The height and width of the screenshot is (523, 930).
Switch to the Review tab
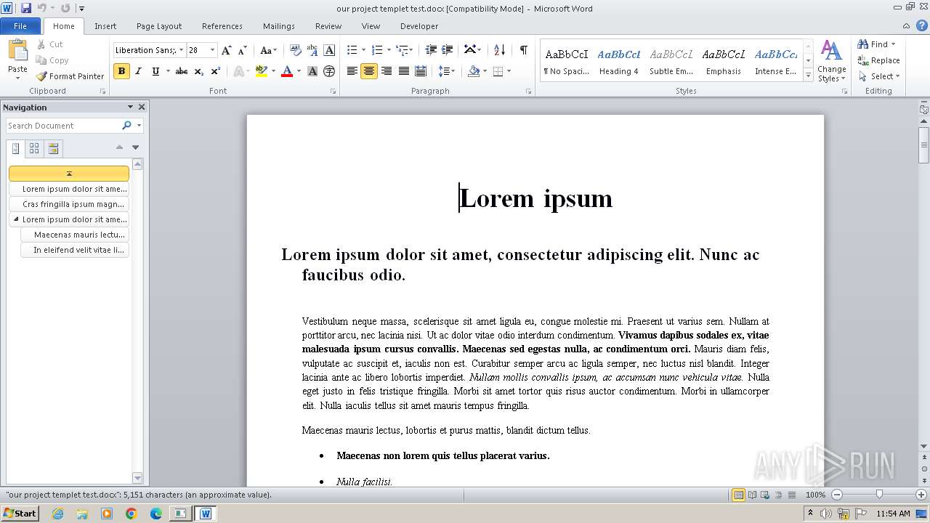(328, 26)
